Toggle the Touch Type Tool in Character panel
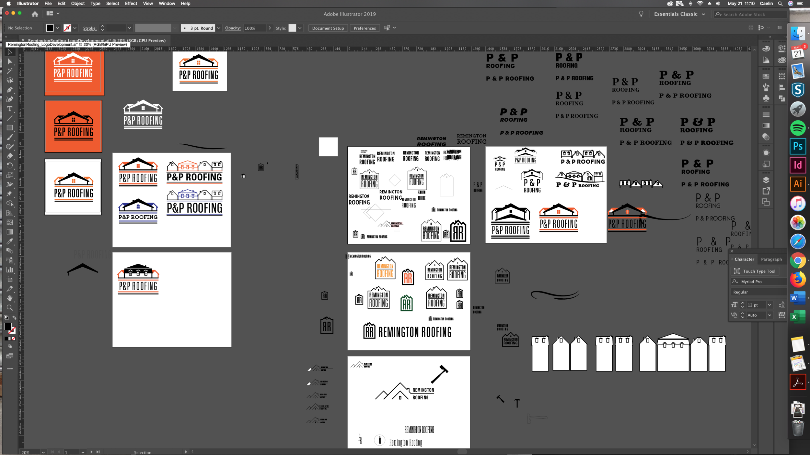The height and width of the screenshot is (455, 810). coord(755,271)
